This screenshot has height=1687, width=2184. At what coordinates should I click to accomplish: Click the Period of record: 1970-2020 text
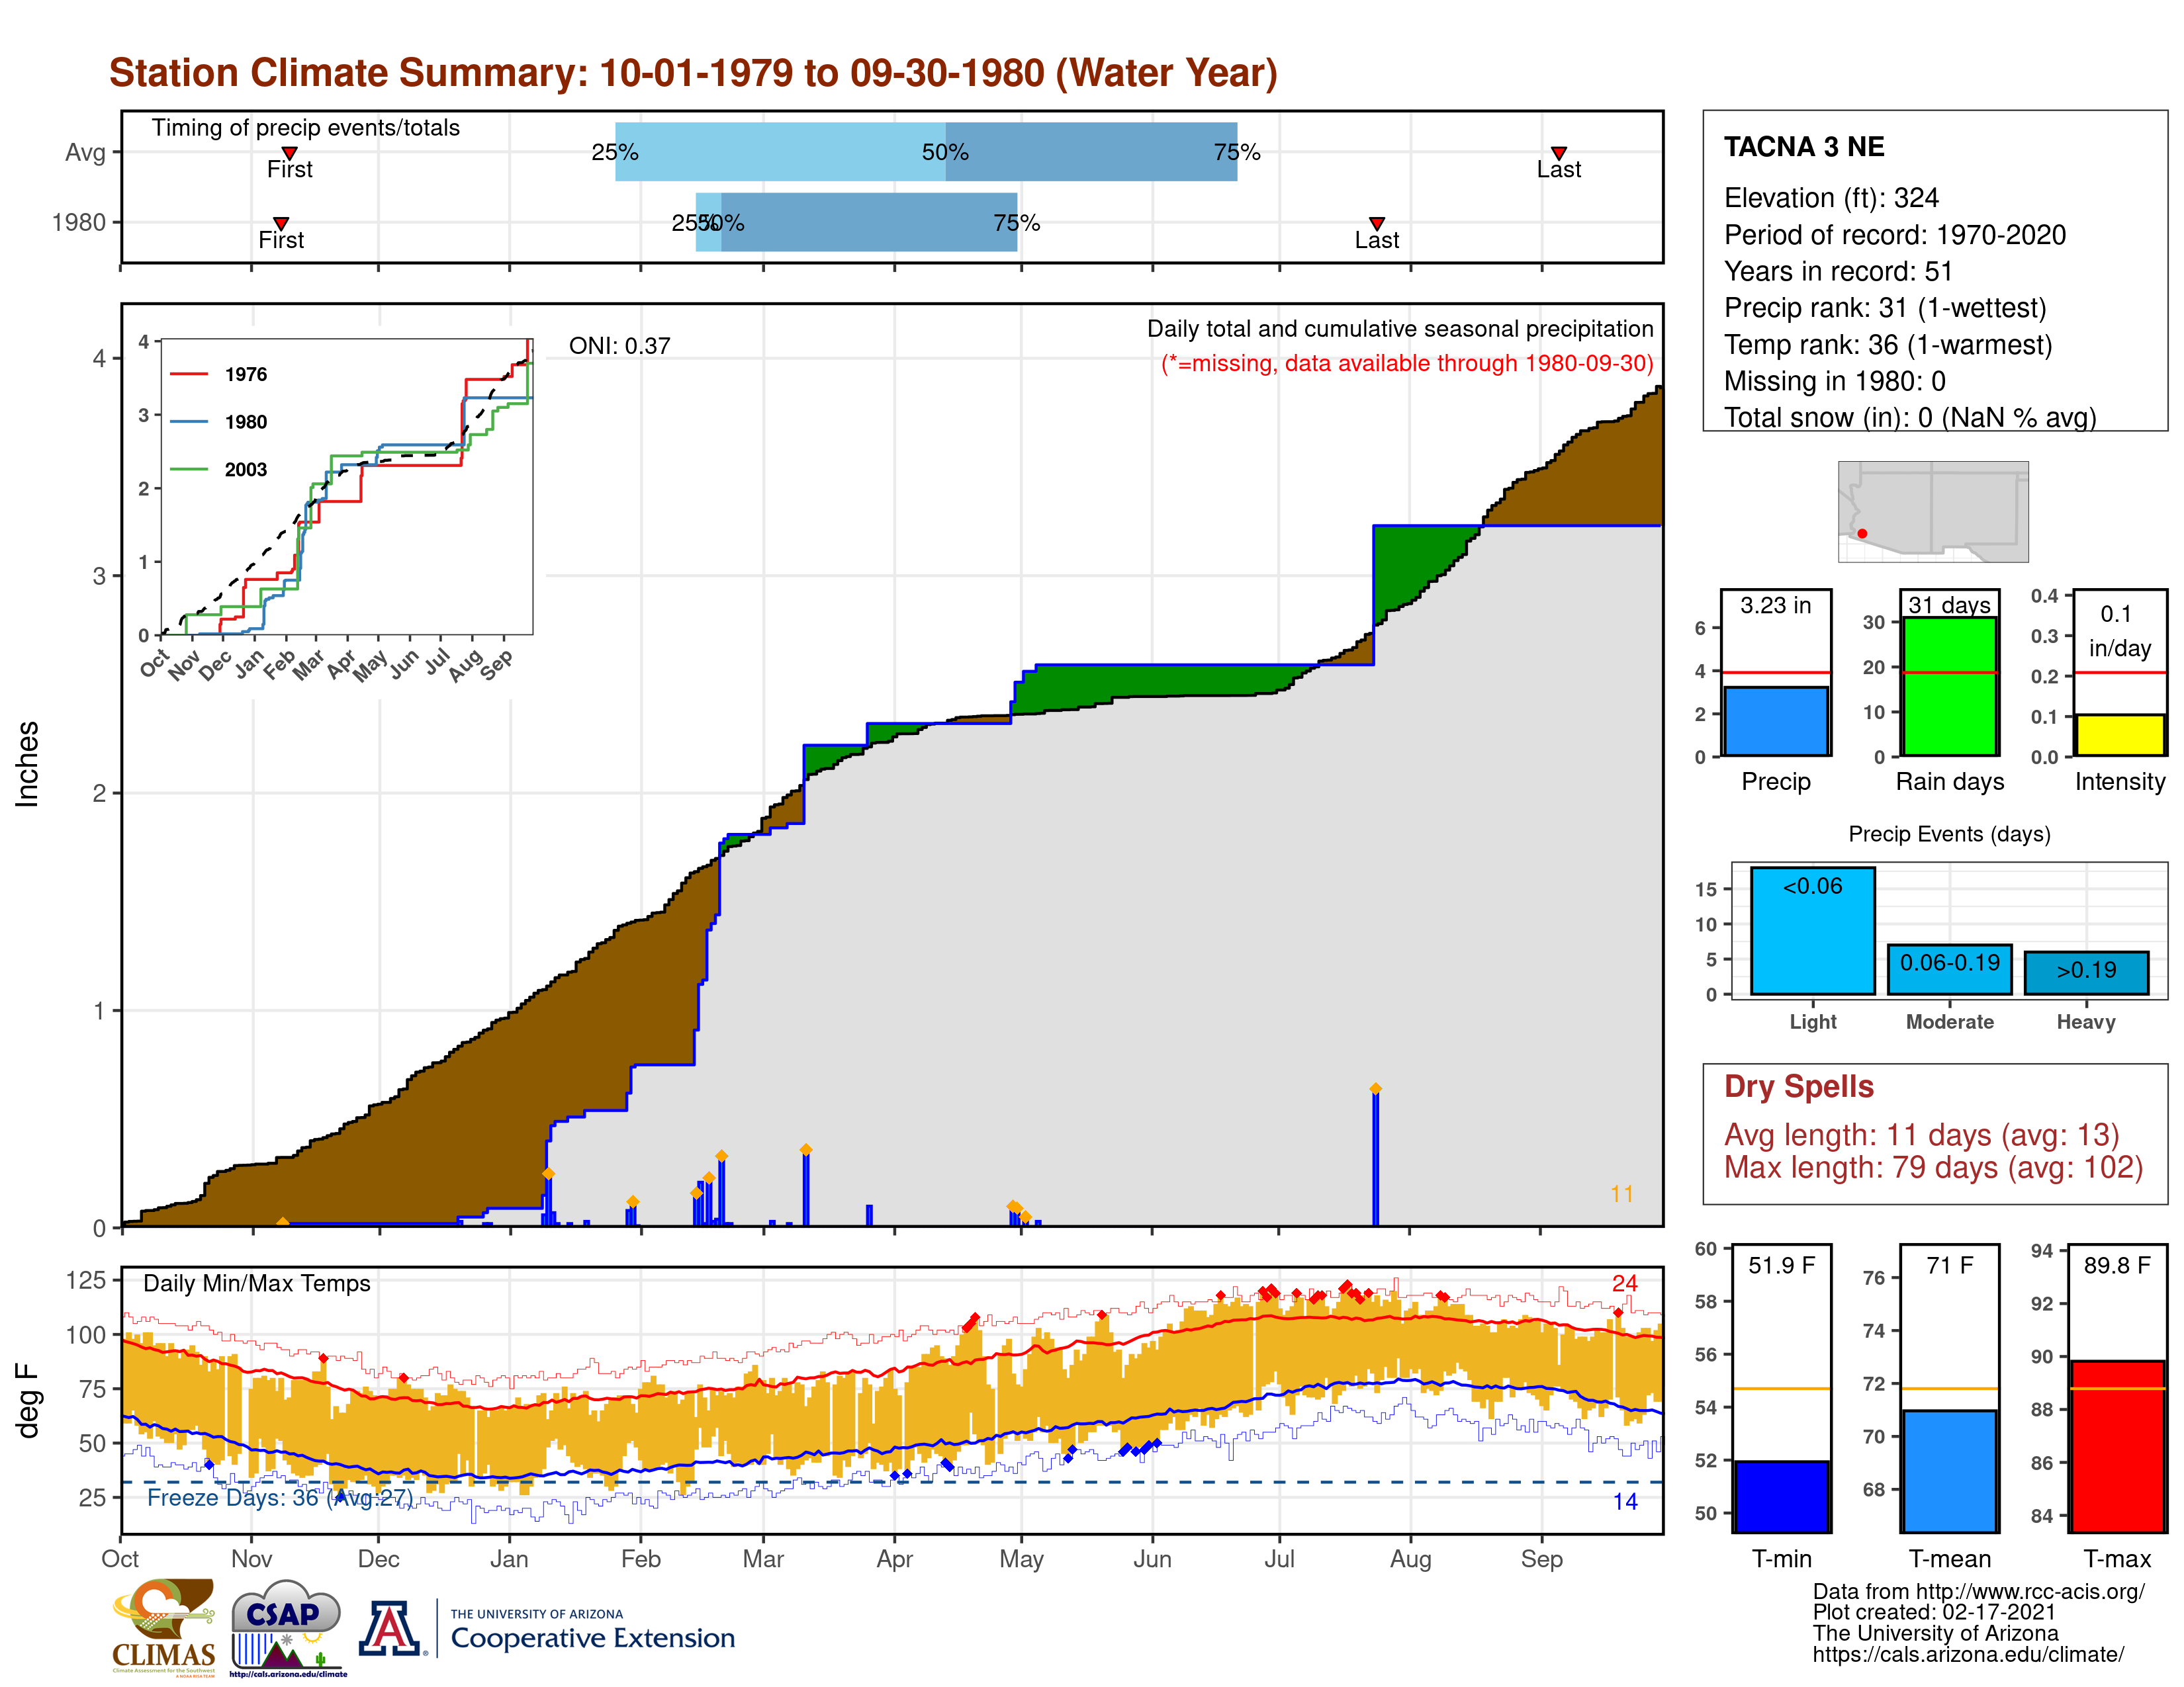tap(1894, 235)
